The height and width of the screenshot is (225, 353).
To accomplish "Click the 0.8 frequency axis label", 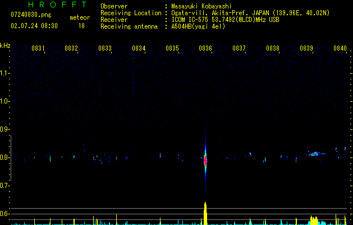I will [4, 157].
